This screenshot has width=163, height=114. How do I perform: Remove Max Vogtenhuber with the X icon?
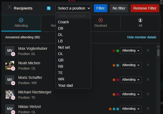click(x=148, y=51)
